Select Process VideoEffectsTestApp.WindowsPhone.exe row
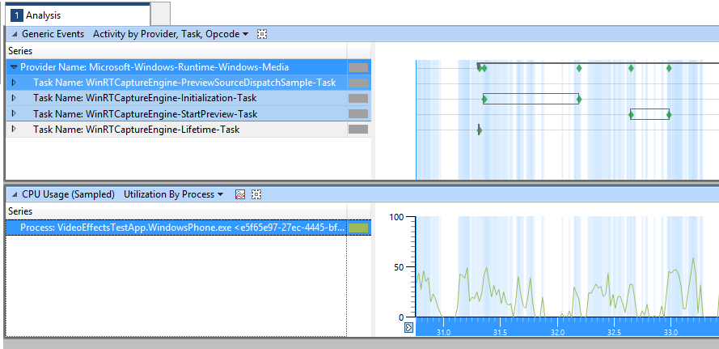This screenshot has height=349, width=719. coord(188,228)
